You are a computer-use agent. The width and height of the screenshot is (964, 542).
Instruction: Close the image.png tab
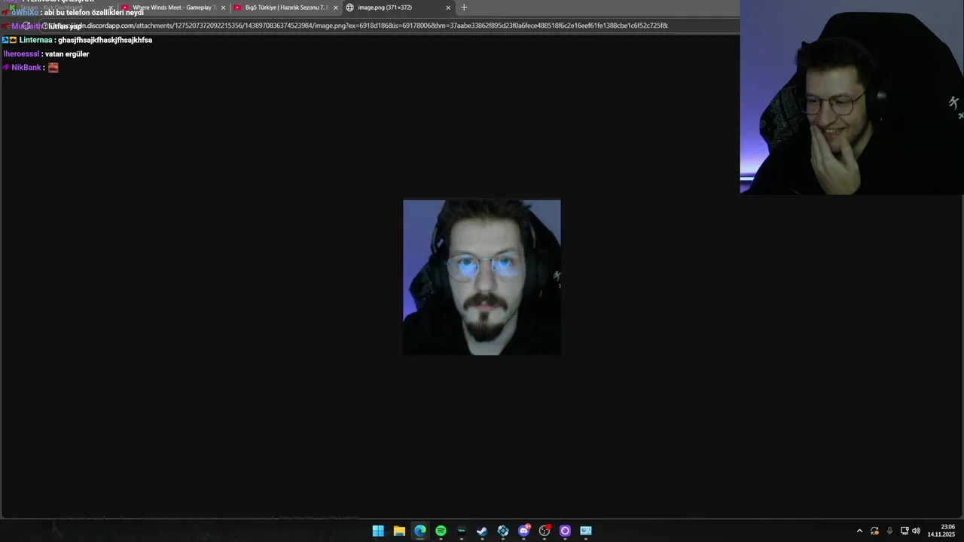448,8
